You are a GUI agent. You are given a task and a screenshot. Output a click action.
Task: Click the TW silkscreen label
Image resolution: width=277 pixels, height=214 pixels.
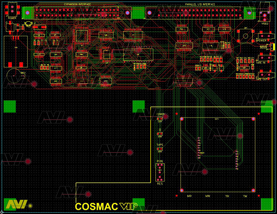click(245, 196)
